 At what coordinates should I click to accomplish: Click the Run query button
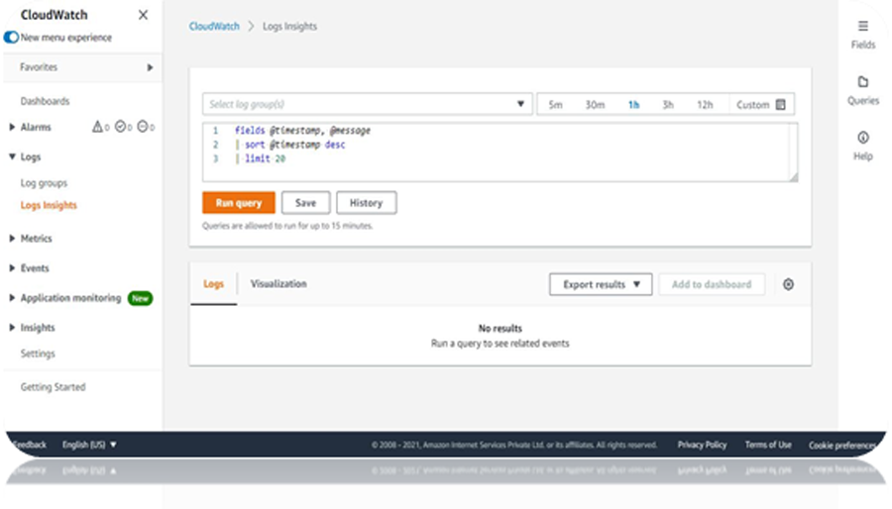click(x=238, y=203)
